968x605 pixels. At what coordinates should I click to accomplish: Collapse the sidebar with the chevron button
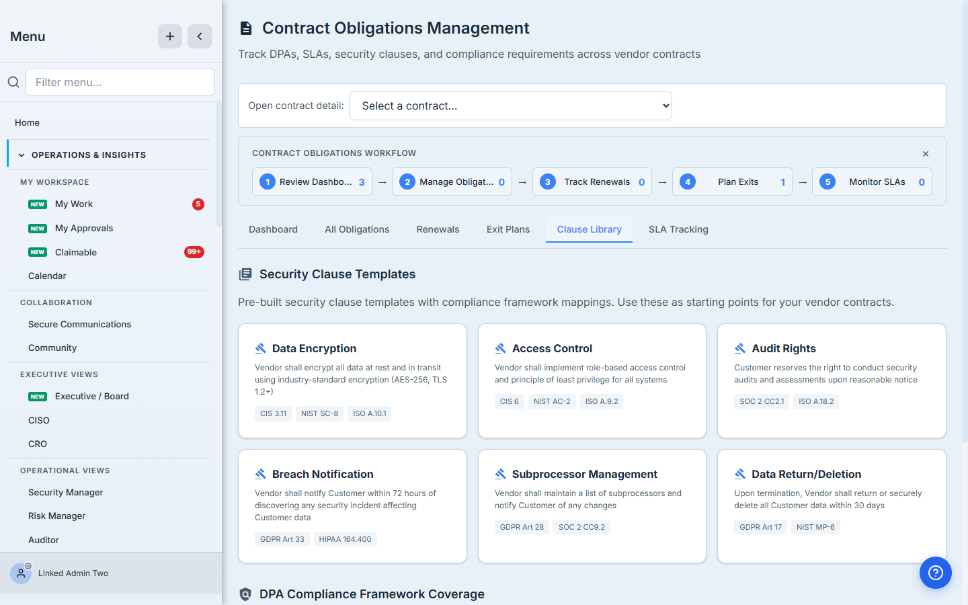click(200, 36)
